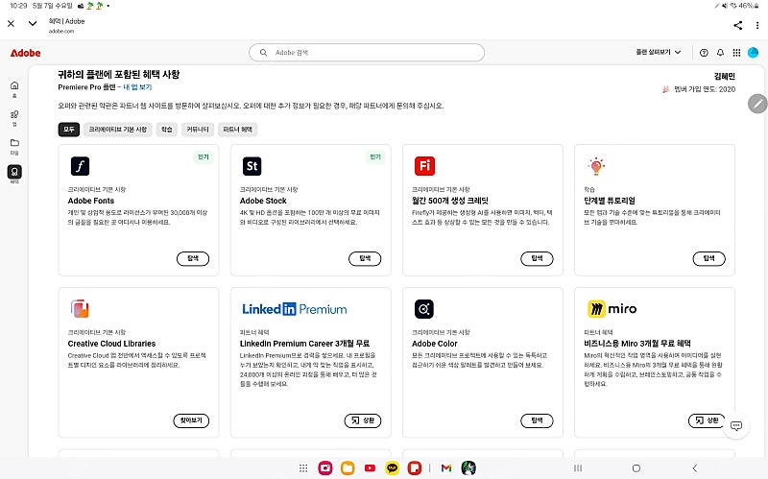Select the Benefits badge icon in sidebar
The image size is (768, 479).
click(x=14, y=172)
